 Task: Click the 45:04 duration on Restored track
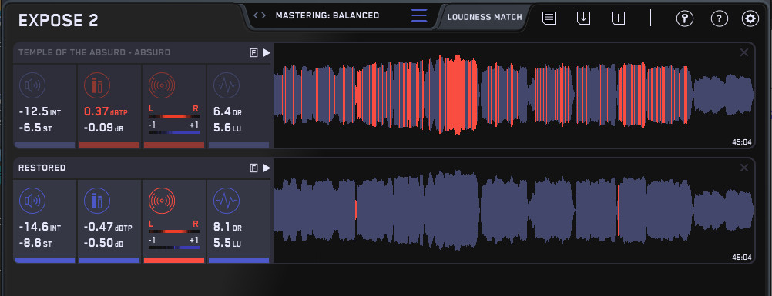point(741,257)
